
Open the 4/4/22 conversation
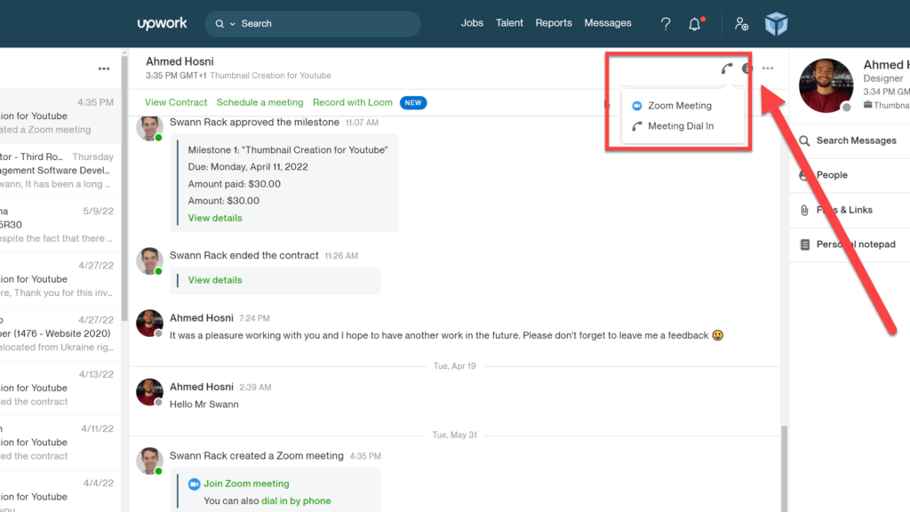coord(60,491)
